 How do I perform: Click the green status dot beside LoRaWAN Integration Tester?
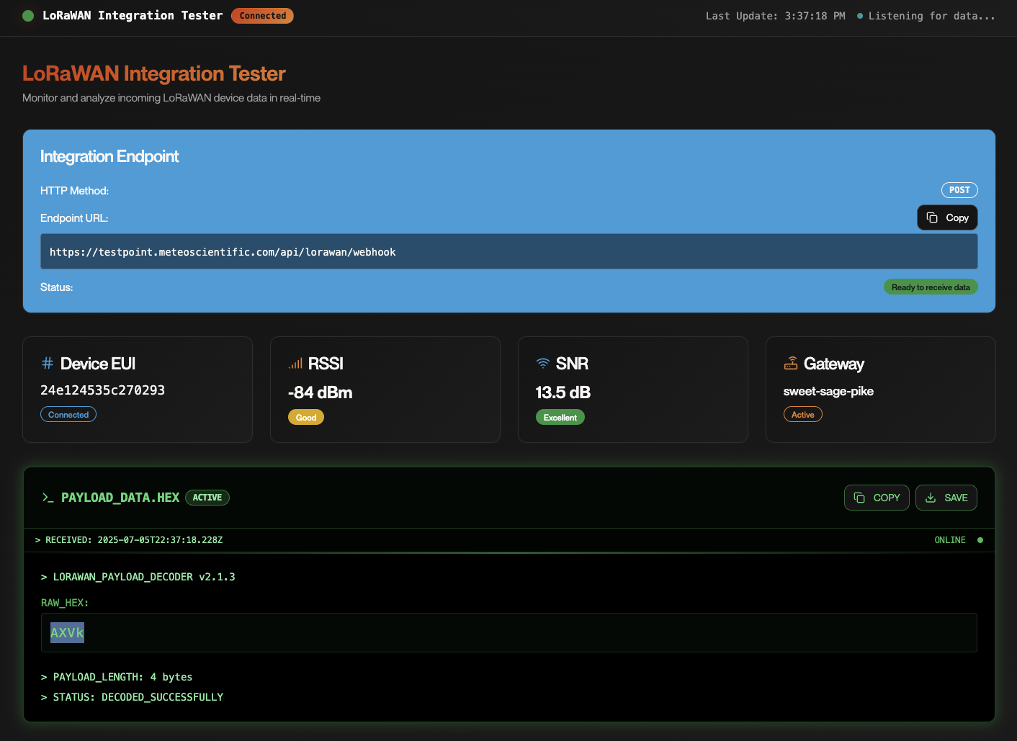(x=27, y=15)
